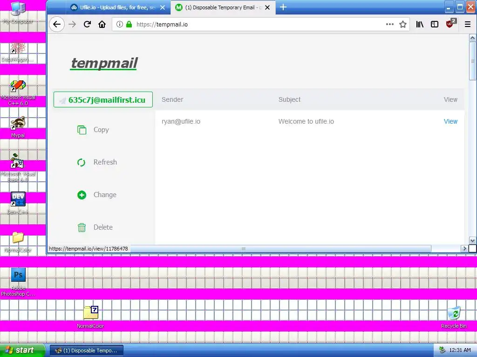Screen dimensions: 477x357
Task: Click the Delete label in the sidebar
Action: 103,227
